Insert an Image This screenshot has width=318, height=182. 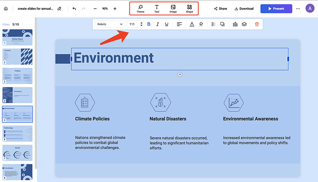pos(173,9)
